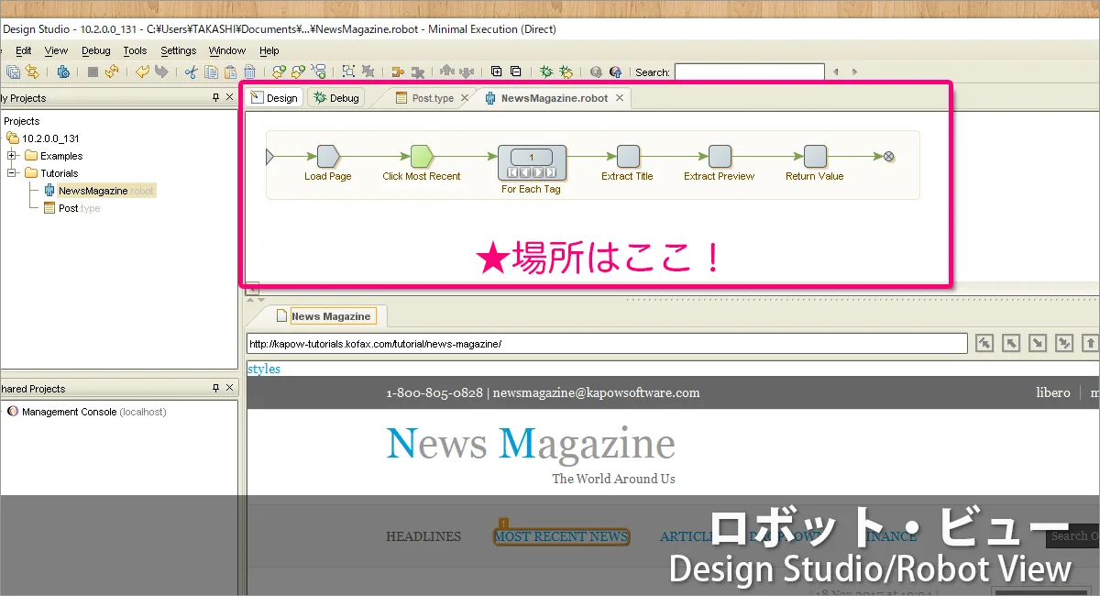Select NewsMagazine.robot in project tree
The width and height of the screenshot is (1100, 596).
[x=106, y=191]
